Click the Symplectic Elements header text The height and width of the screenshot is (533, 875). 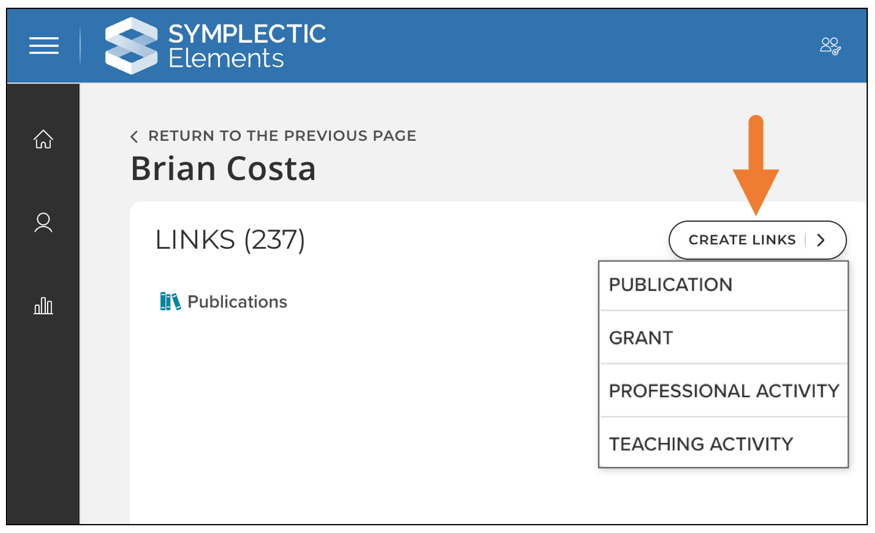(x=246, y=46)
